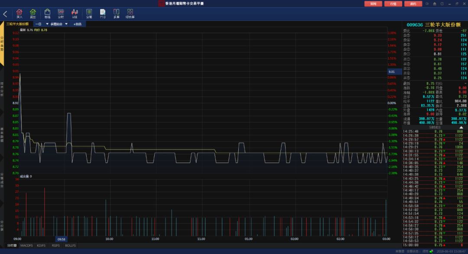Select the 三轮羊大版份额 chart tab
This screenshot has height=254, width=468.
pos(17,24)
